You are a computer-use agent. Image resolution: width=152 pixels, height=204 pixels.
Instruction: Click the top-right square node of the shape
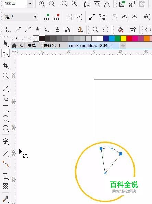click(121, 154)
